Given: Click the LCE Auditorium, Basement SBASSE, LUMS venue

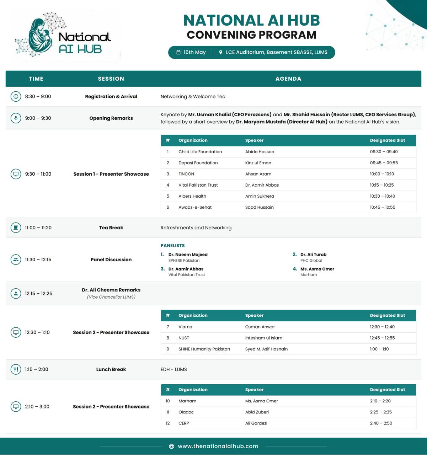Looking at the screenshot, I should (x=277, y=52).
